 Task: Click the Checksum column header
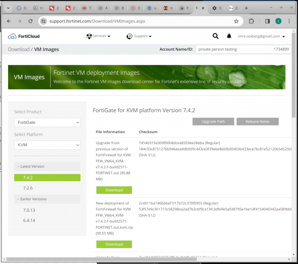[x=148, y=132]
